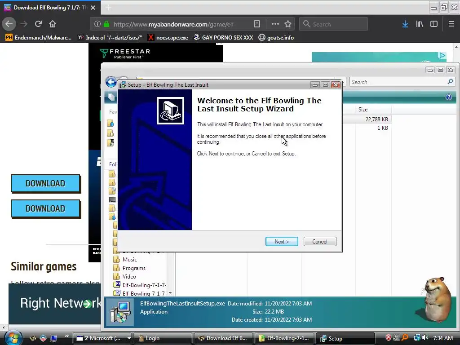This screenshot has height=345, width=460.
Task: Open 2 Microsoft taskbar group dropdown
Action: coord(128,338)
